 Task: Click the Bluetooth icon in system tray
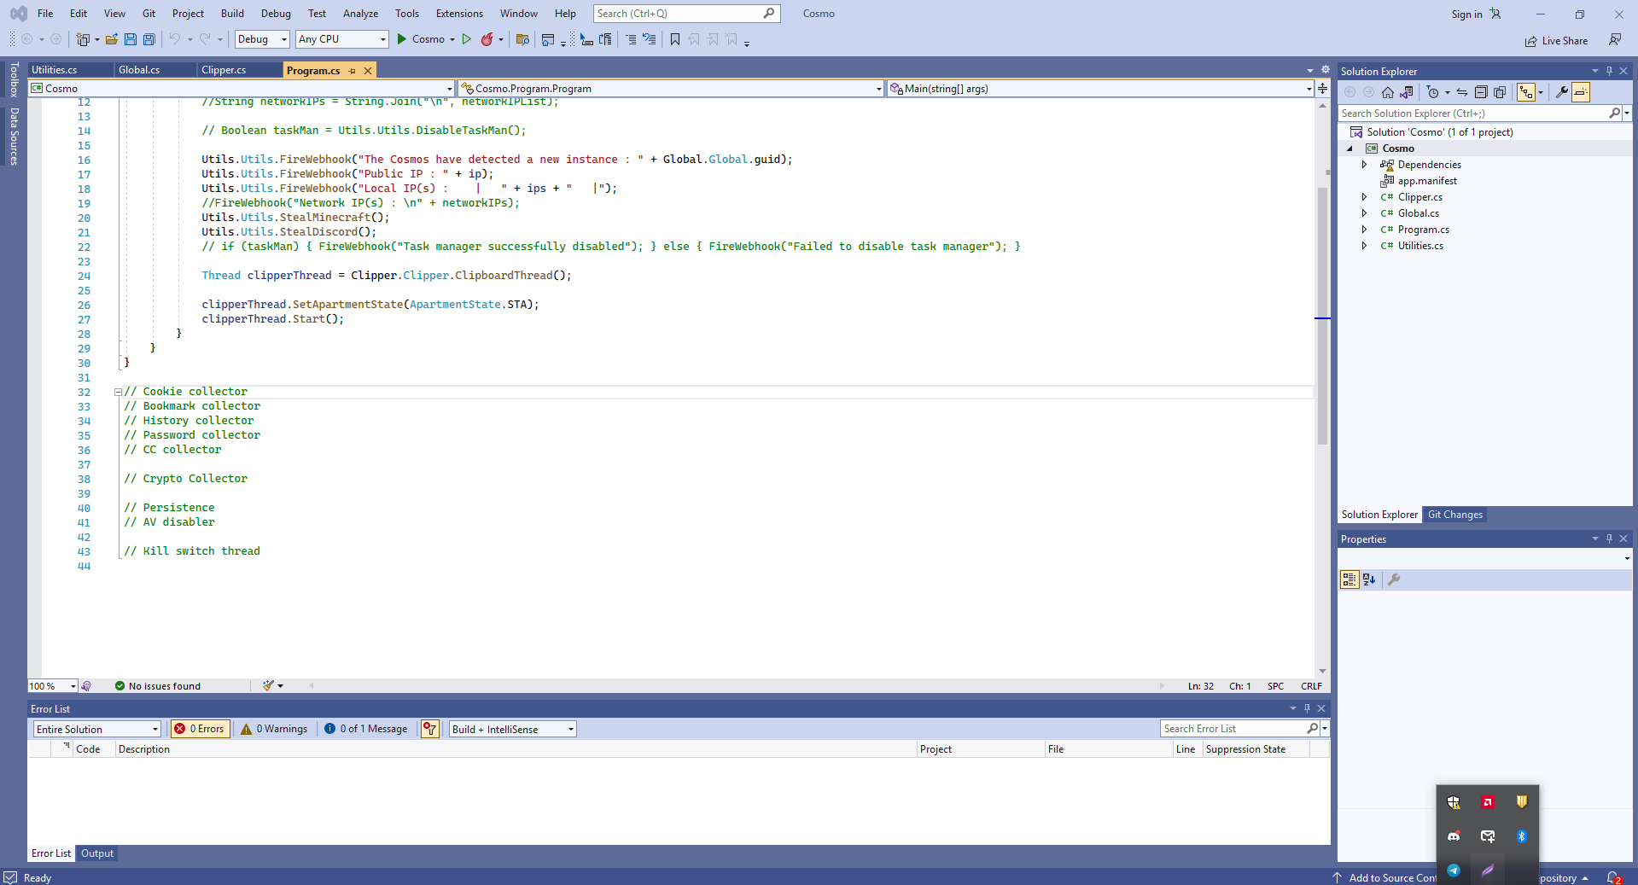click(x=1522, y=836)
